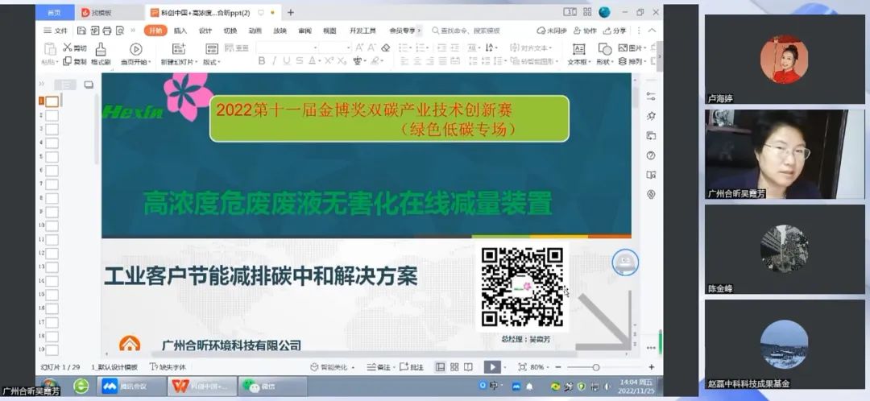Switch to slide sorter grid view

tap(455, 367)
